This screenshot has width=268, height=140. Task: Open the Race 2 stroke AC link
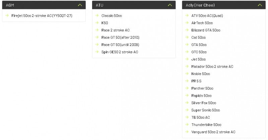tap(115, 30)
